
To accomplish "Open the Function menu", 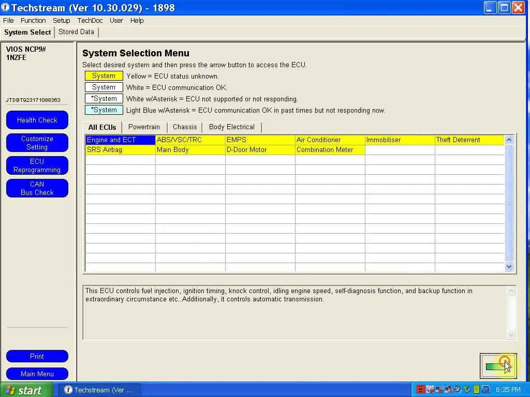I will click(x=33, y=21).
